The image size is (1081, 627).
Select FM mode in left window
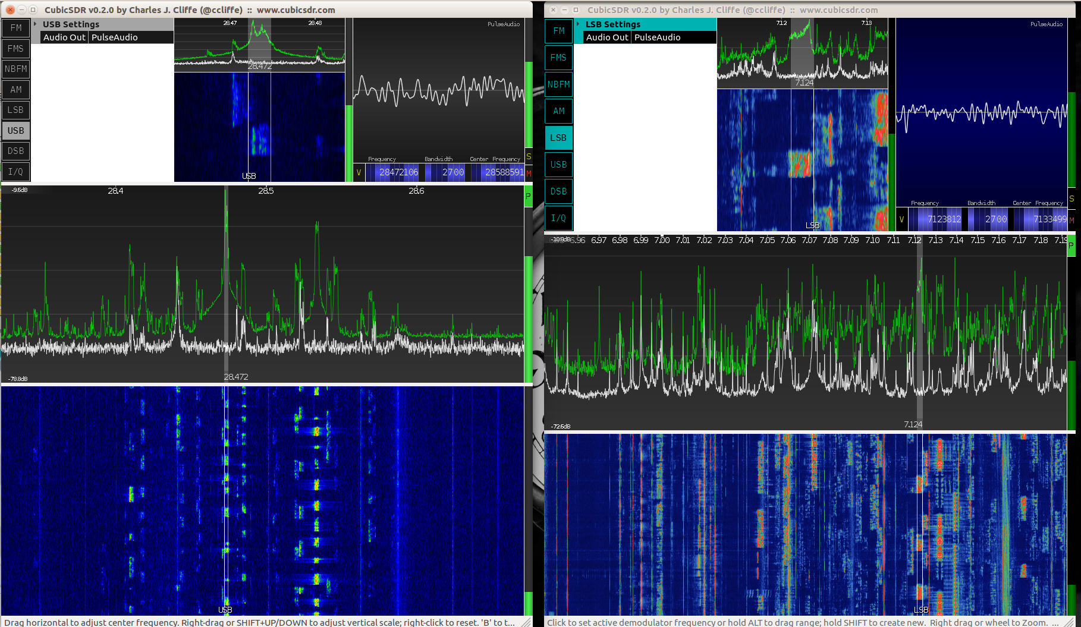pyautogui.click(x=16, y=28)
